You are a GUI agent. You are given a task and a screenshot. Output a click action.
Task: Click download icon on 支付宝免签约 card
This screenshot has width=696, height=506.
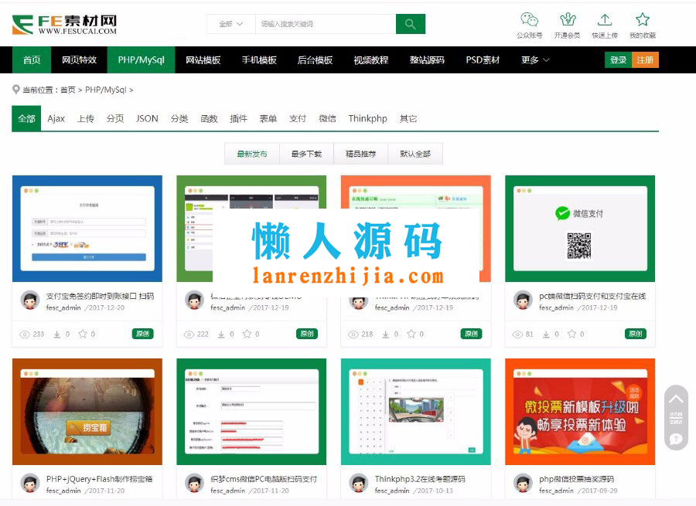tap(56, 335)
